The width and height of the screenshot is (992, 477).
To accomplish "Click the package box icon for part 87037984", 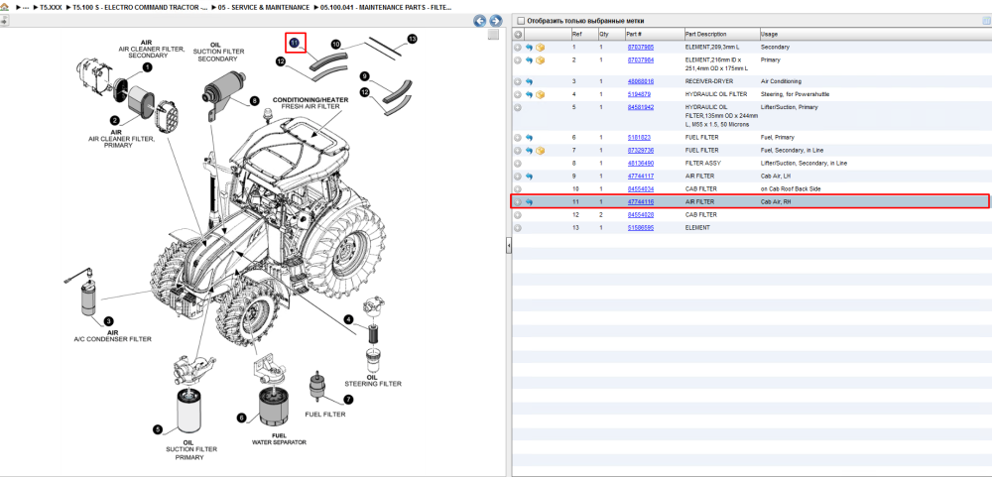I will 541,60.
